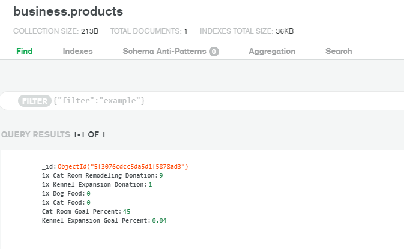Image resolution: width=404 pixels, height=249 pixels.
Task: Select the _id field name
Action: point(48,166)
